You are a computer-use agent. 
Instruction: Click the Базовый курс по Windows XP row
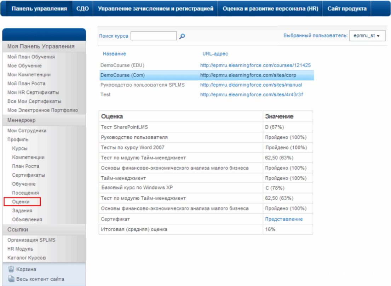click(206, 188)
